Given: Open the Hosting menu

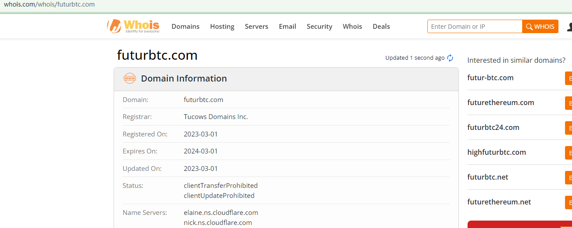Looking at the screenshot, I should [222, 27].
